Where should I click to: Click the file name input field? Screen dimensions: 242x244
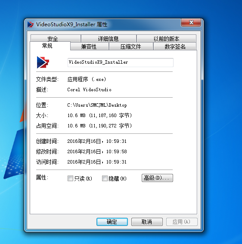(x=121, y=62)
